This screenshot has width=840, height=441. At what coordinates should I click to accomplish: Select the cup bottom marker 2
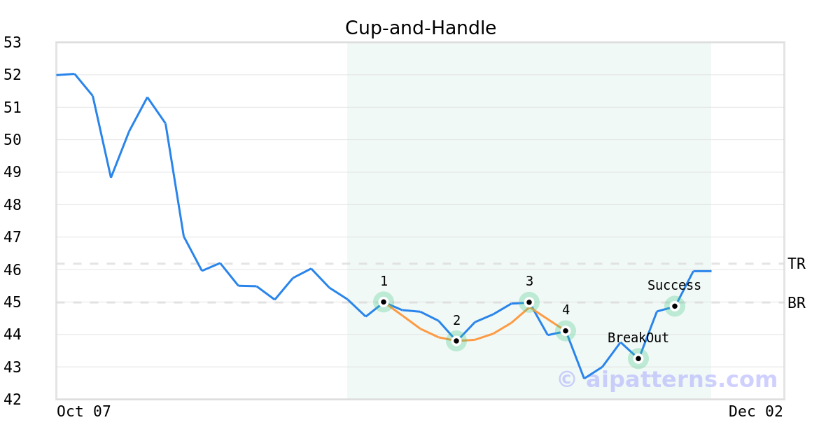[x=456, y=341]
